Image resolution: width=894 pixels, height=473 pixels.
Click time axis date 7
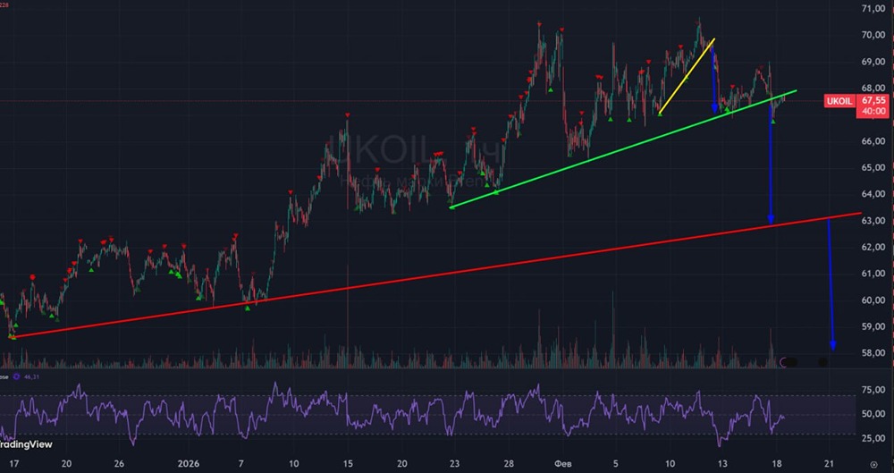241,464
